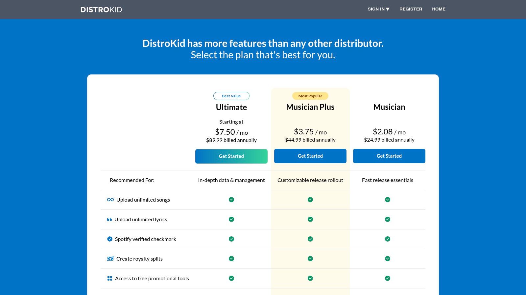Viewport: 526px width, 295px height.
Task: Click the $7.50 / mo price
Action: pyautogui.click(x=231, y=132)
